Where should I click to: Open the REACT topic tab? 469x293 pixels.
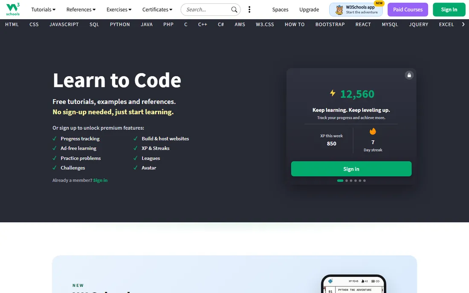point(363,25)
